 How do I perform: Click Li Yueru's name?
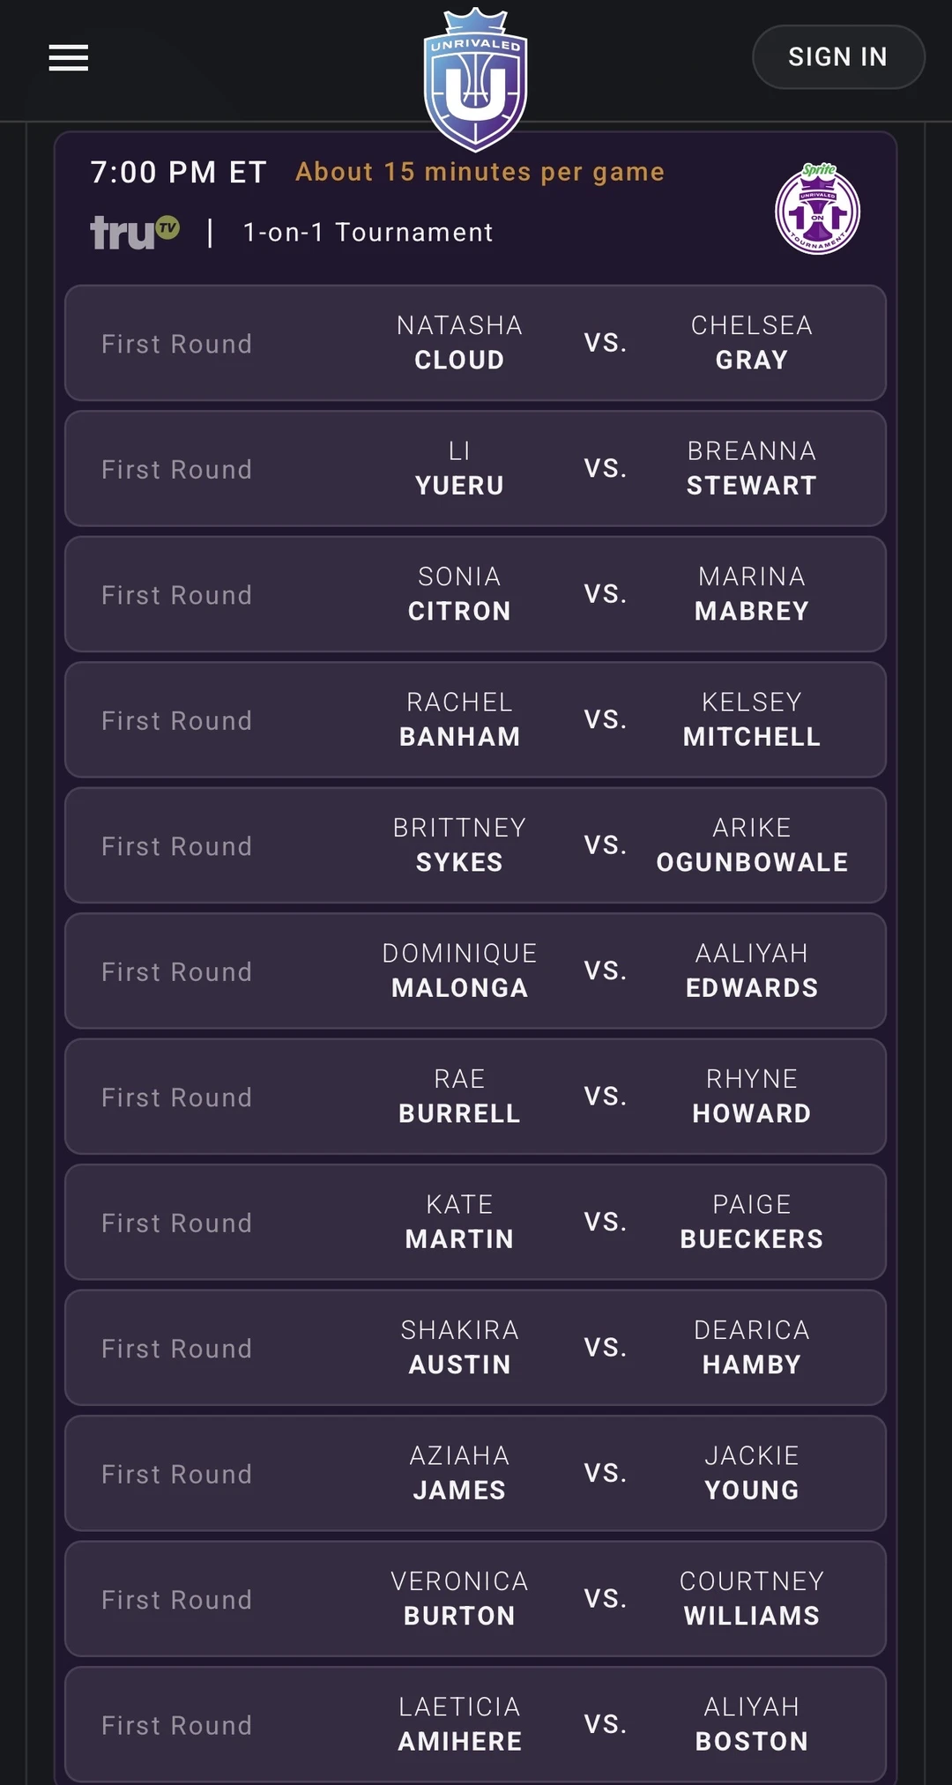point(459,468)
